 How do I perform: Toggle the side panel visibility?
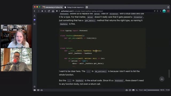(x=34, y=90)
